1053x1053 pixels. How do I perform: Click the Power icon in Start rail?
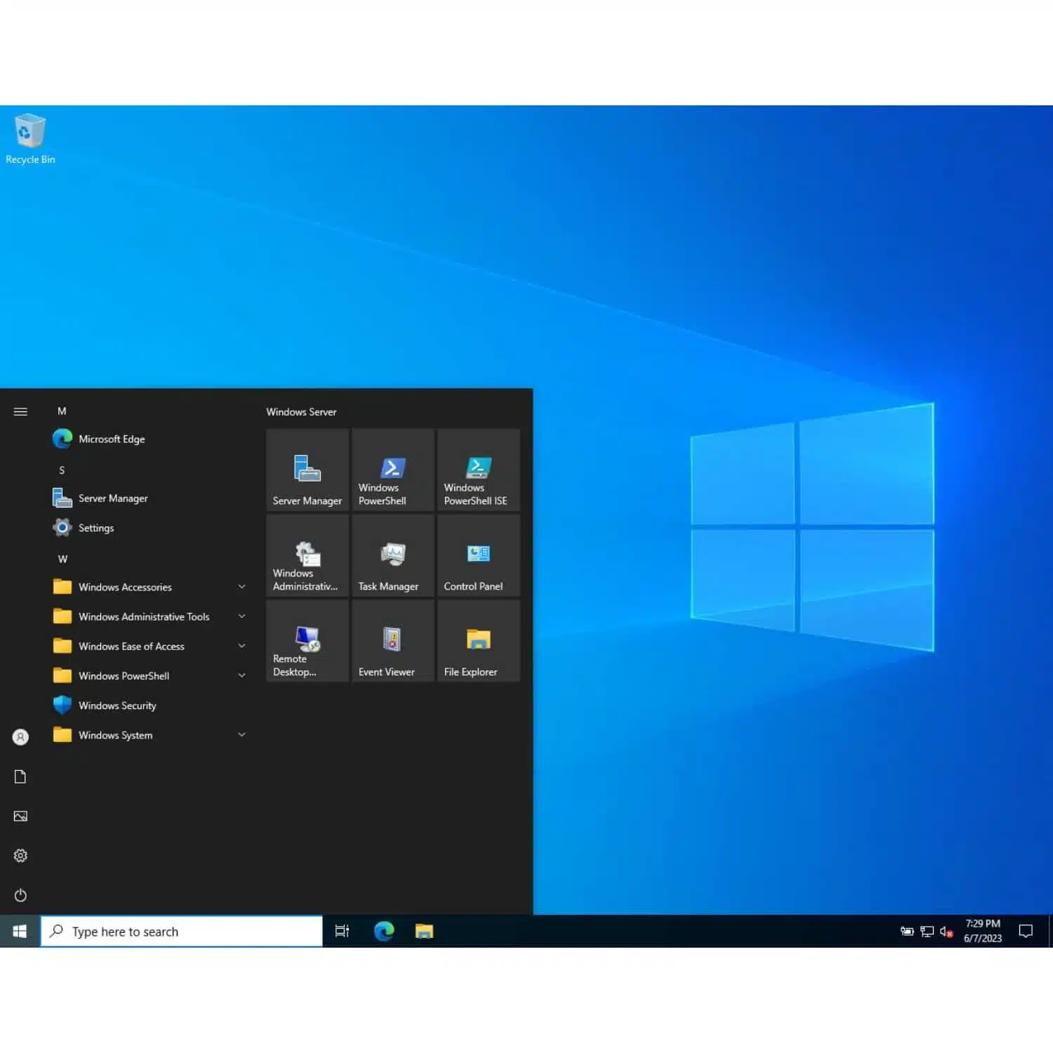[x=20, y=895]
